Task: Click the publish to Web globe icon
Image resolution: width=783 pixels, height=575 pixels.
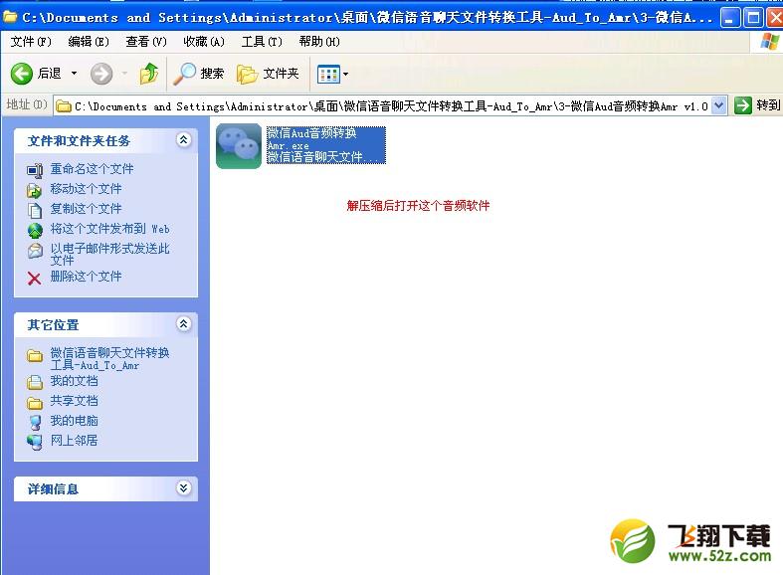Action: (35, 230)
